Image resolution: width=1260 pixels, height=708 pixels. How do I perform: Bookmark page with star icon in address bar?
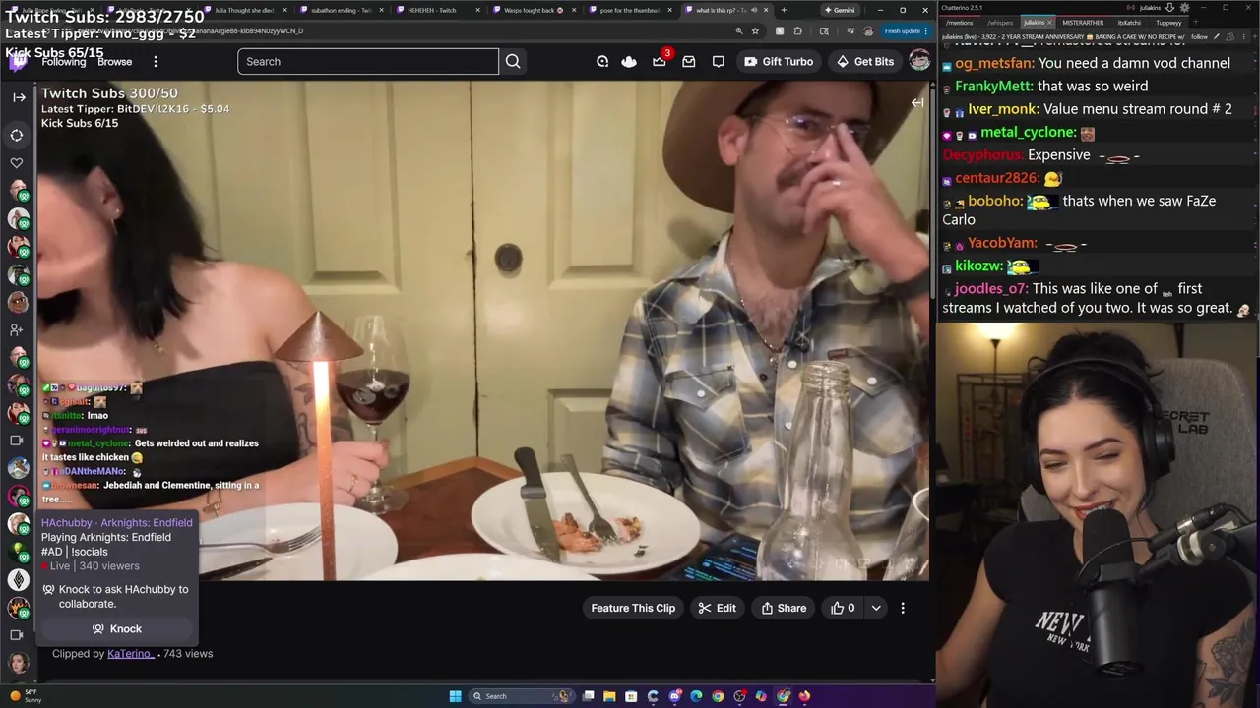pos(755,30)
